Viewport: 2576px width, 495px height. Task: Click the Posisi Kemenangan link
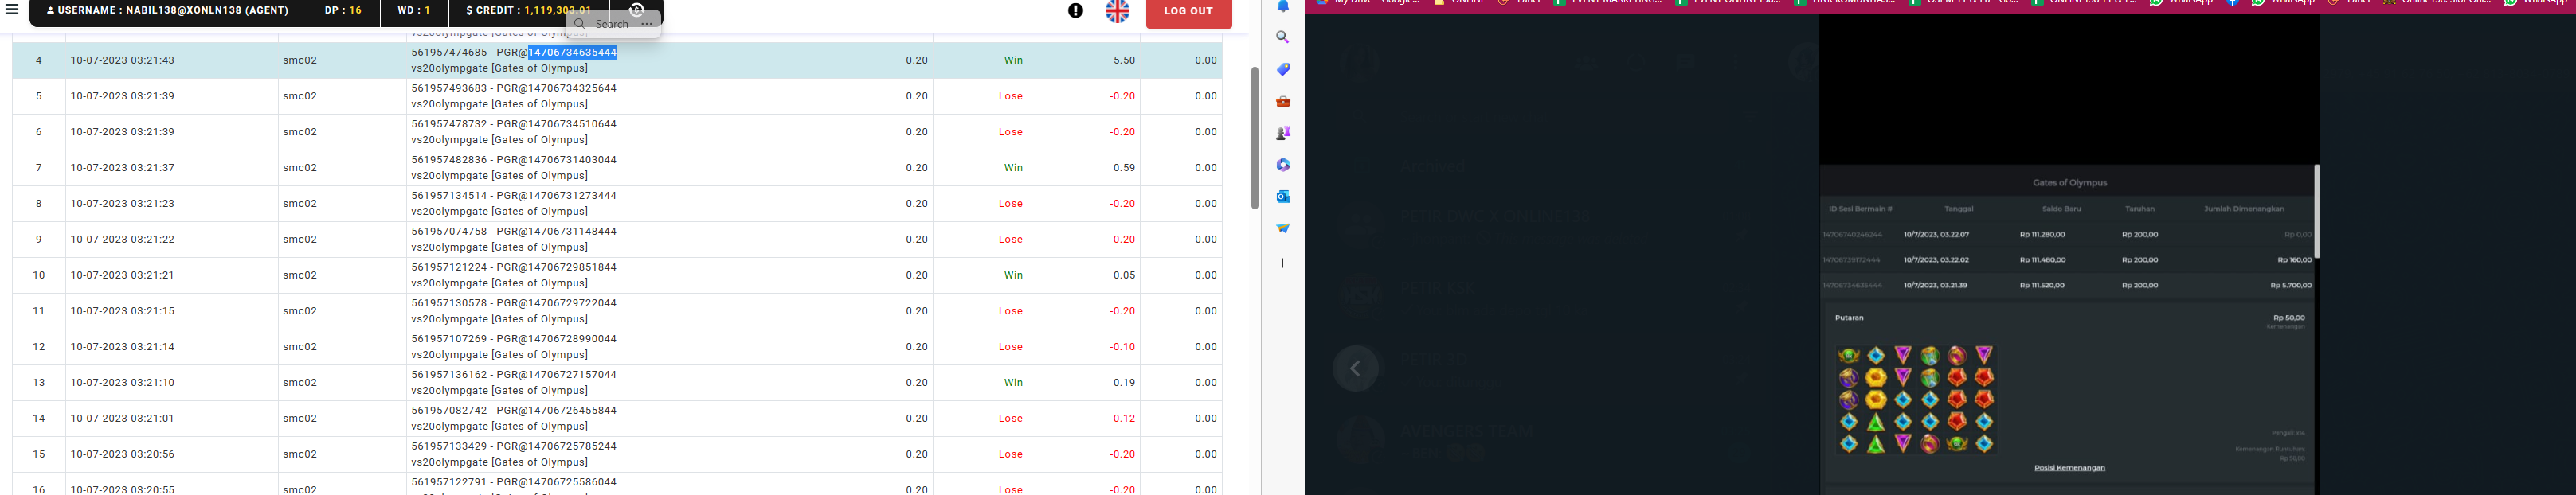pos(2069,467)
